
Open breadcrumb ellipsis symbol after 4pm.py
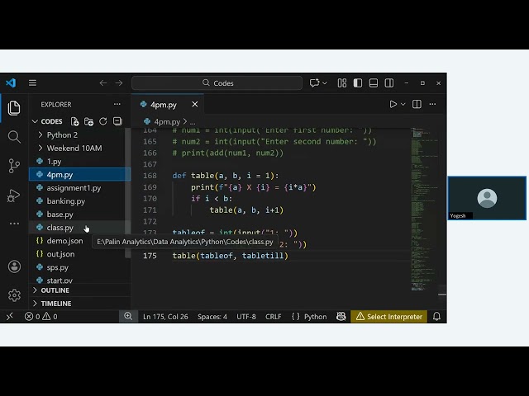(x=193, y=122)
